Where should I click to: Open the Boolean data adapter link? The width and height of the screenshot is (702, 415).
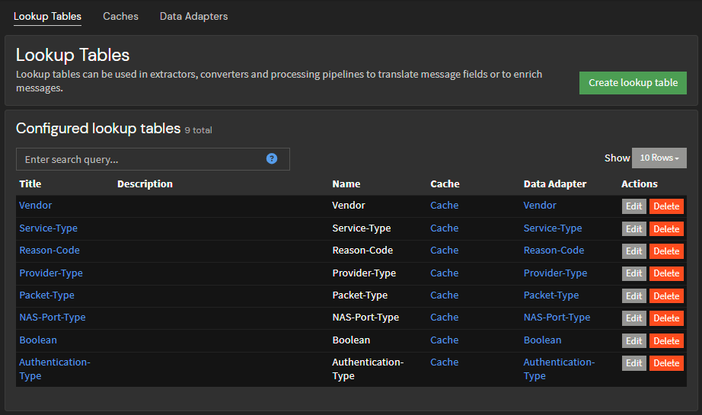(x=542, y=340)
